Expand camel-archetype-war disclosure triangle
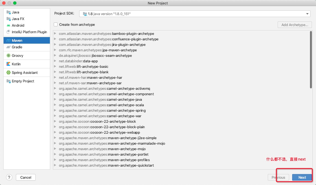The width and height of the screenshot is (316, 185). [55, 116]
